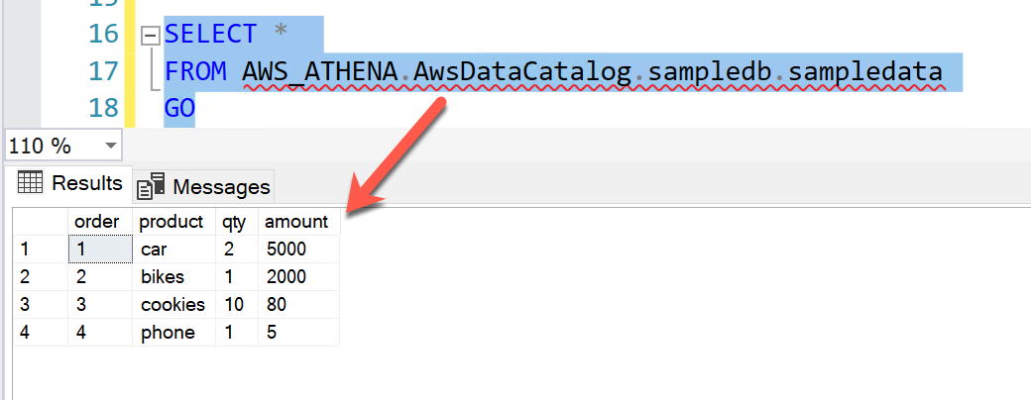1031x400 pixels.
Task: Select the product column header
Action: [x=172, y=222]
